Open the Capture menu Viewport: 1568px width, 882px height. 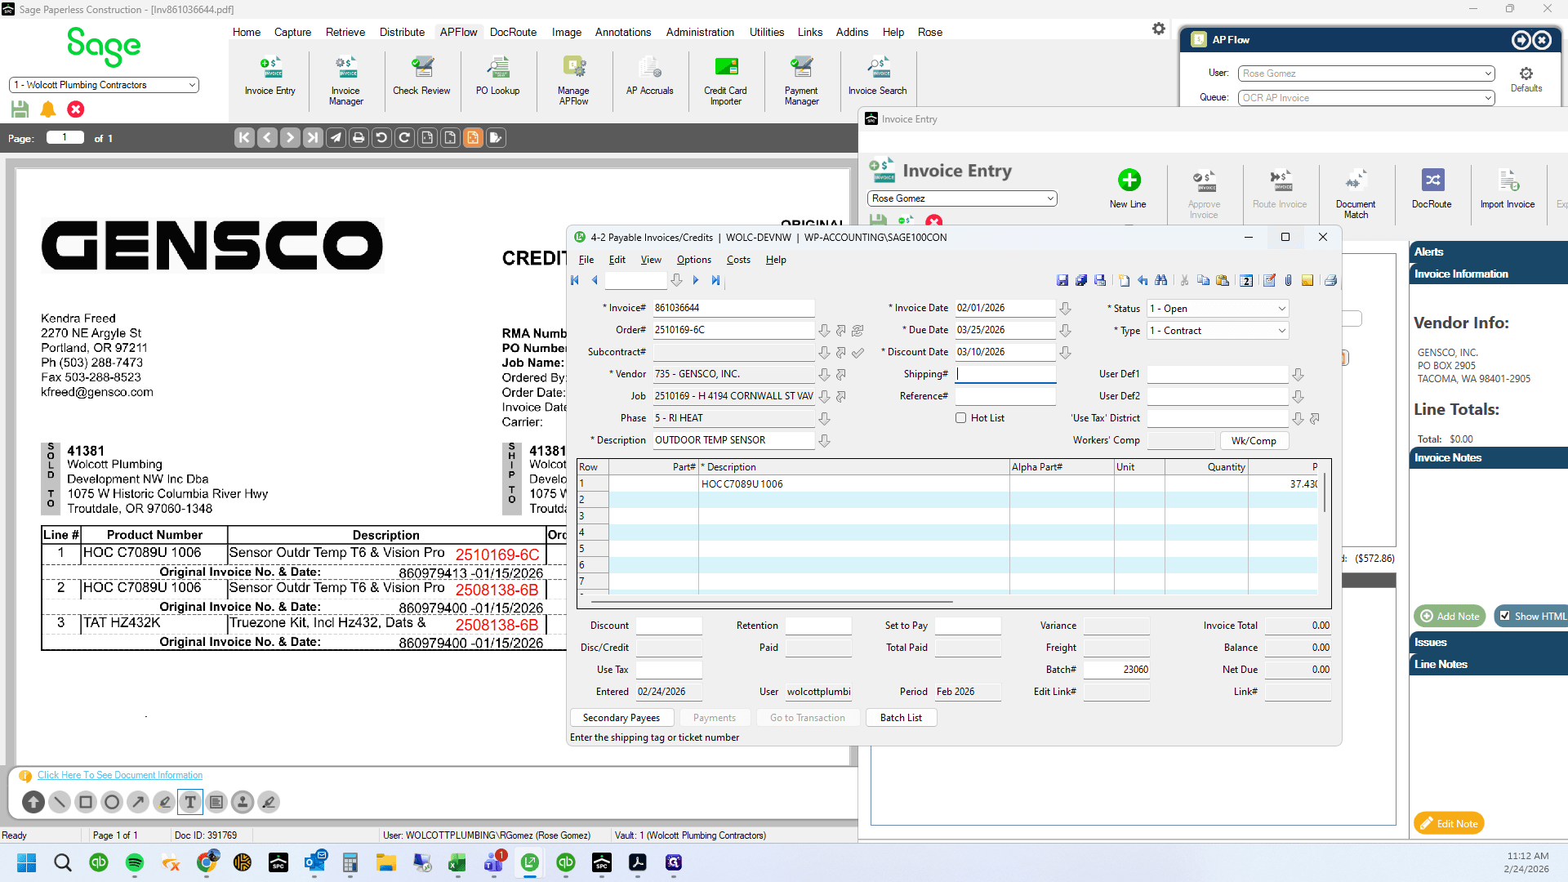coord(292,32)
